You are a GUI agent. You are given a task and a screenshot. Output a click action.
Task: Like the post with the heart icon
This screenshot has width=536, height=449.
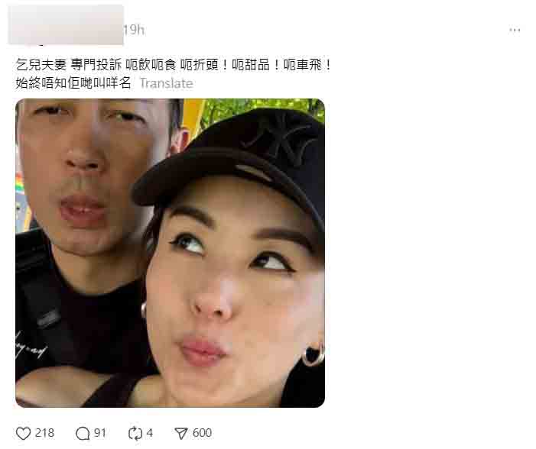coord(23,434)
